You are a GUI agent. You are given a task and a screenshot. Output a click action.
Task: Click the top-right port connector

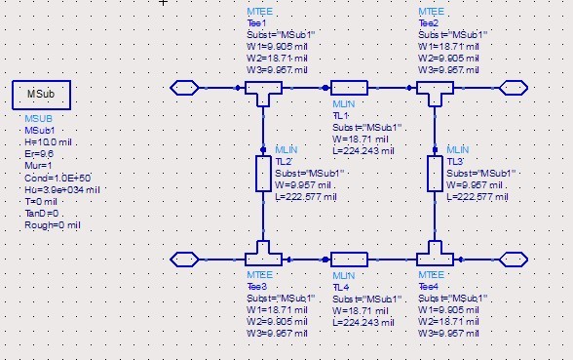514,88
